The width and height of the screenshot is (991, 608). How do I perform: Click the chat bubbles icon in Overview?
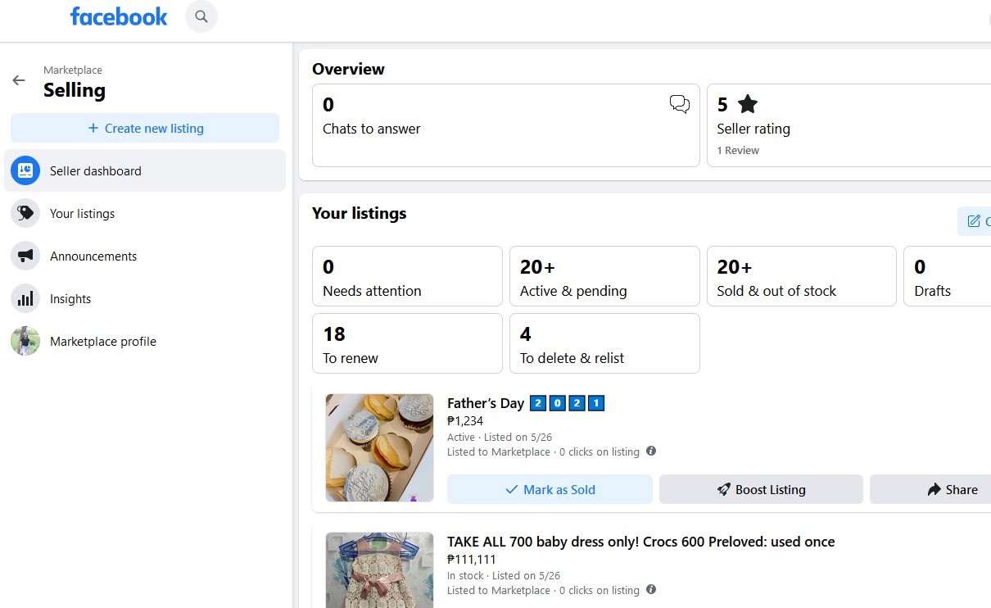[679, 104]
